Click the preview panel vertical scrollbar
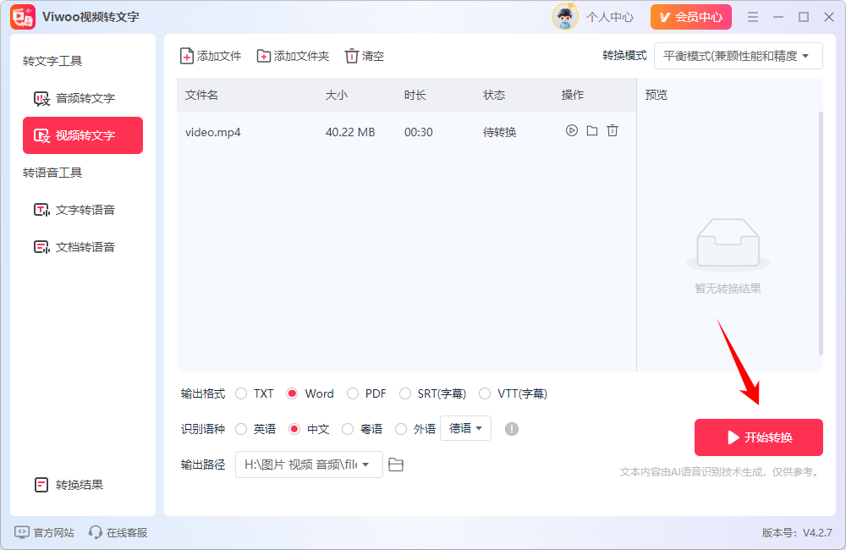The width and height of the screenshot is (846, 550). 821,234
